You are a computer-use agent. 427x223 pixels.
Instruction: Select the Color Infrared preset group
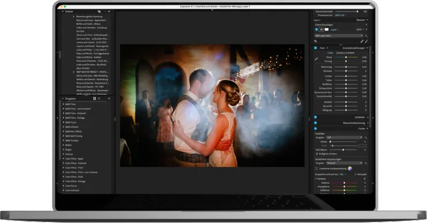pos(72,190)
